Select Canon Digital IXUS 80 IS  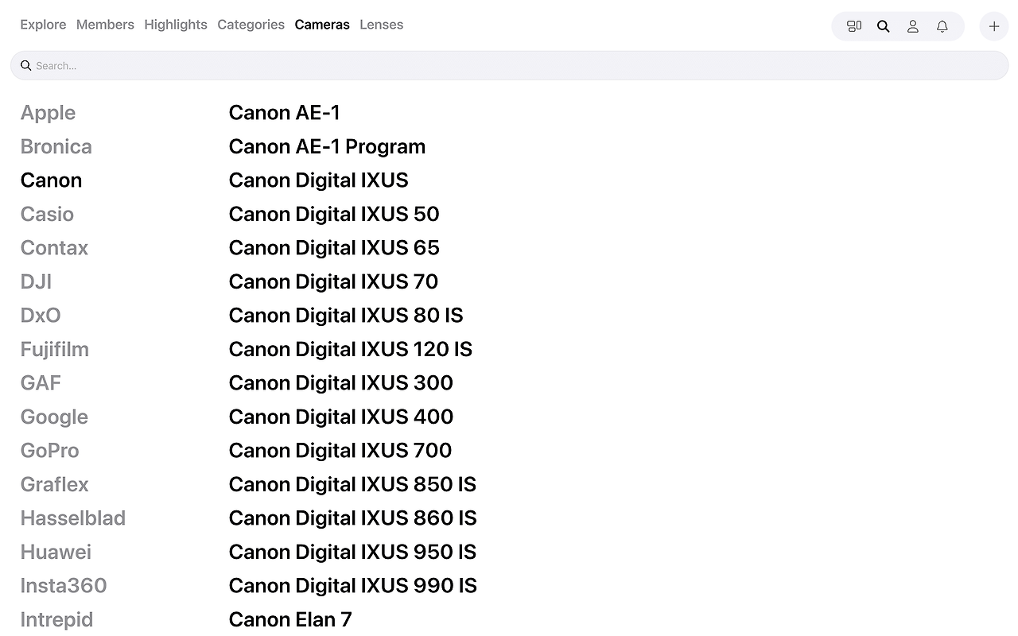point(346,316)
